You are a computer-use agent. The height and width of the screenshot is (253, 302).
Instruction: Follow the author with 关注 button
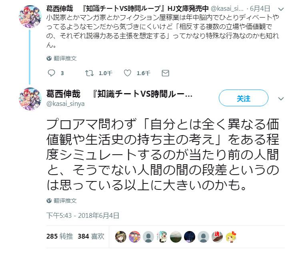244,98
